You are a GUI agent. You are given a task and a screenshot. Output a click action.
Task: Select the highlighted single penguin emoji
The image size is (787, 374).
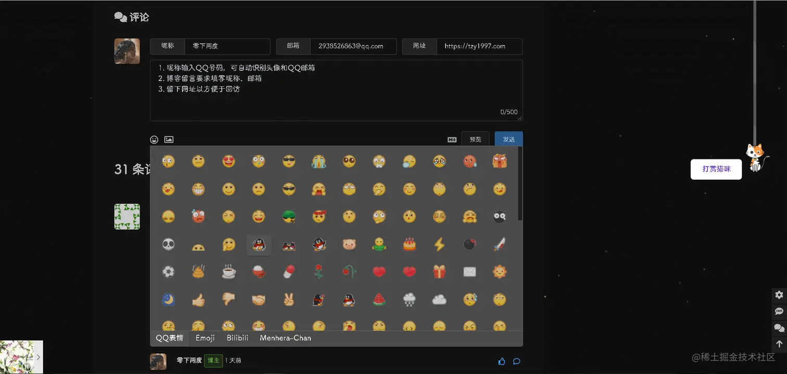[x=259, y=245]
